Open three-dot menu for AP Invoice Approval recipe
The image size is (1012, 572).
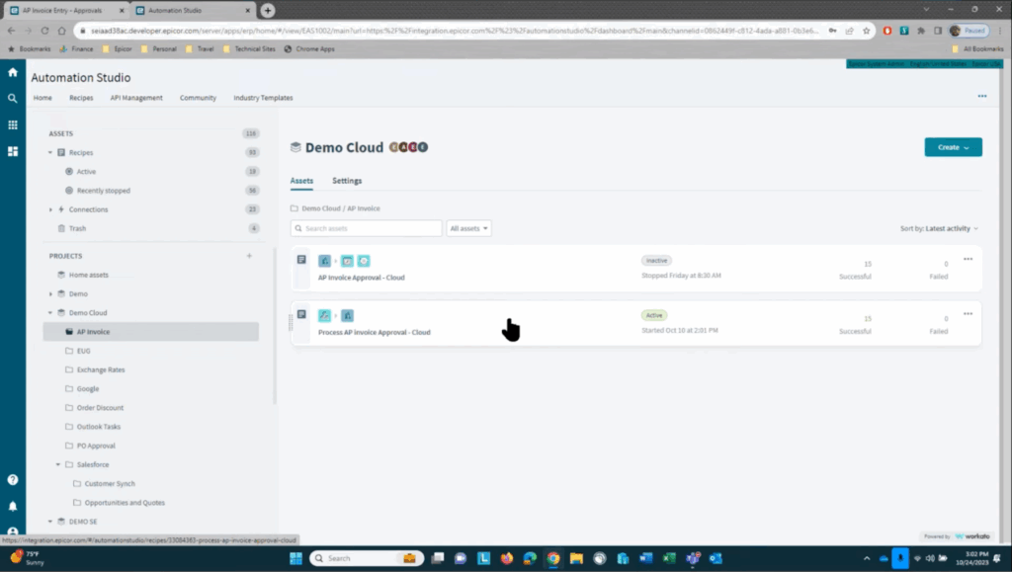click(968, 259)
